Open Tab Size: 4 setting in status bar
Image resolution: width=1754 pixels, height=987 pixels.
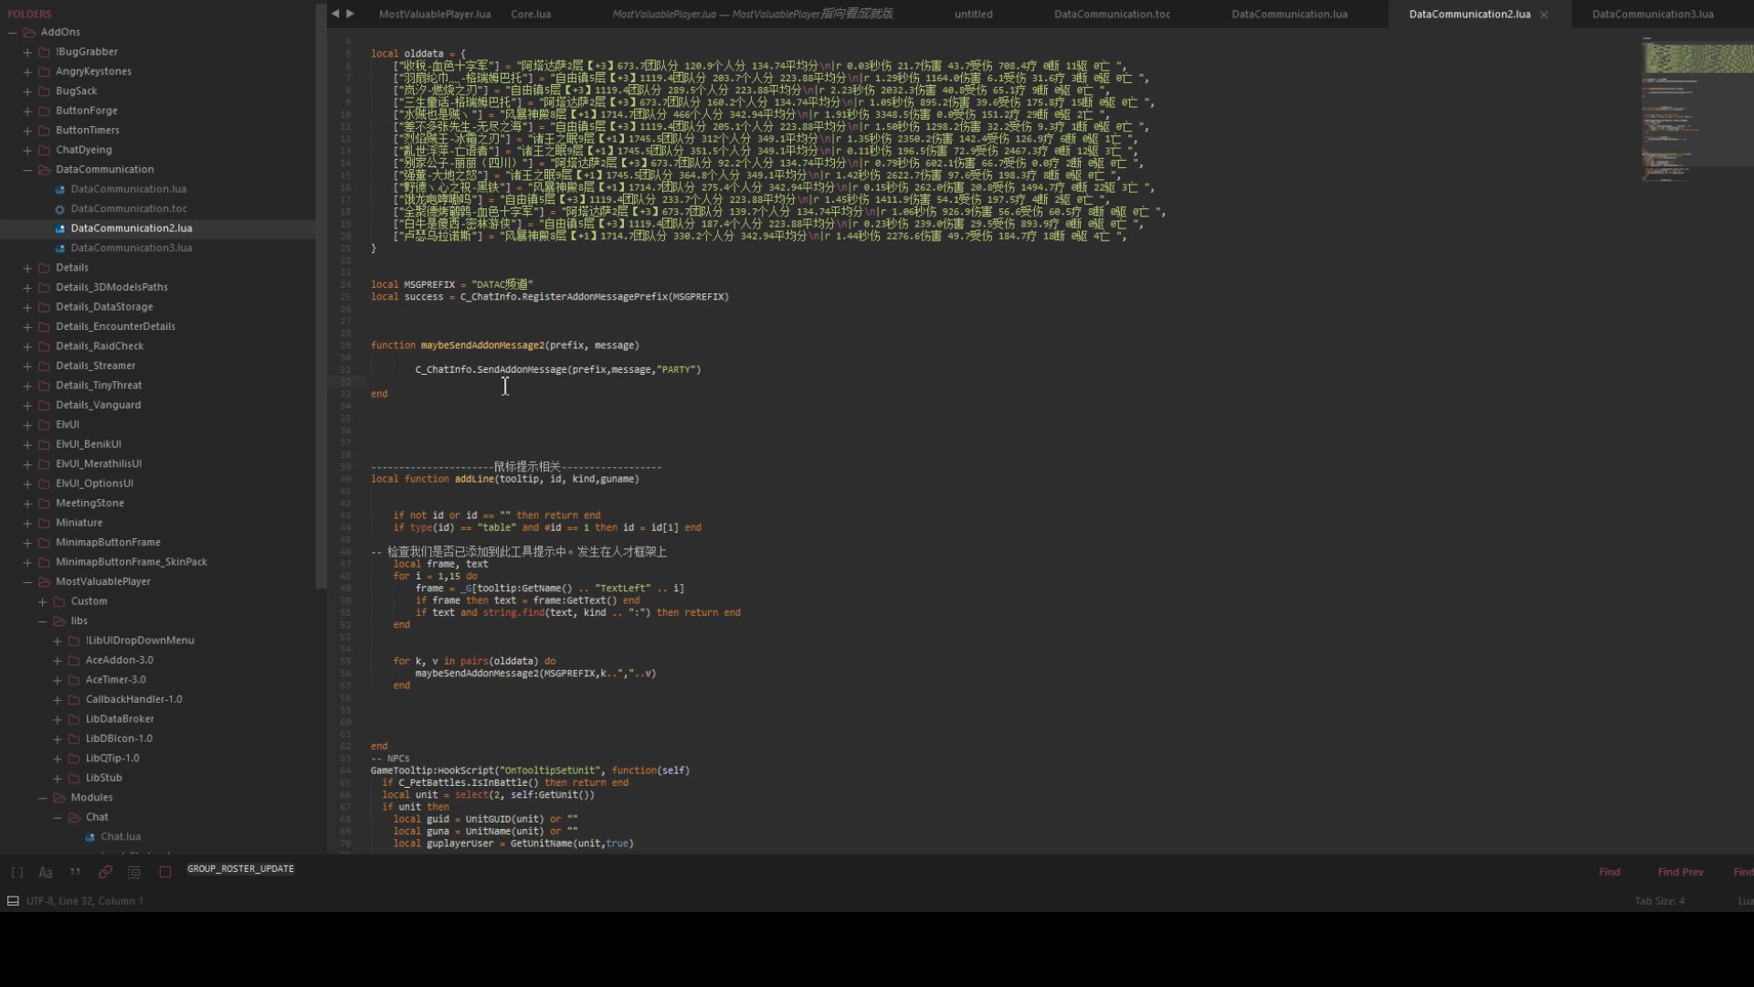pos(1660,901)
